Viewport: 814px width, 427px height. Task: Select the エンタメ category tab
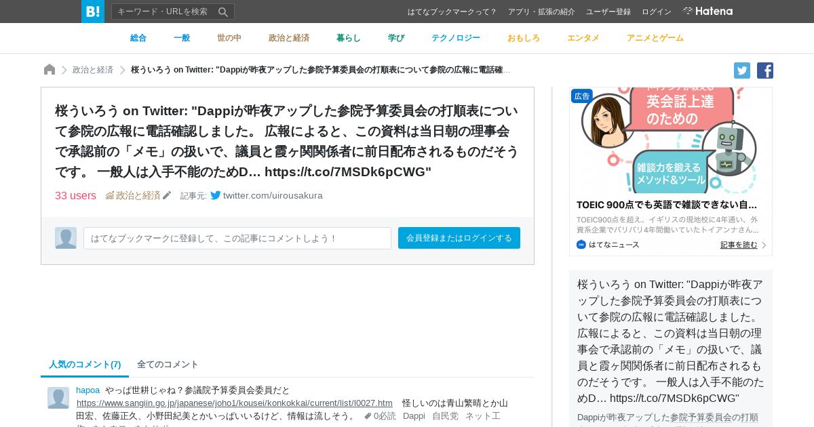[x=583, y=38]
